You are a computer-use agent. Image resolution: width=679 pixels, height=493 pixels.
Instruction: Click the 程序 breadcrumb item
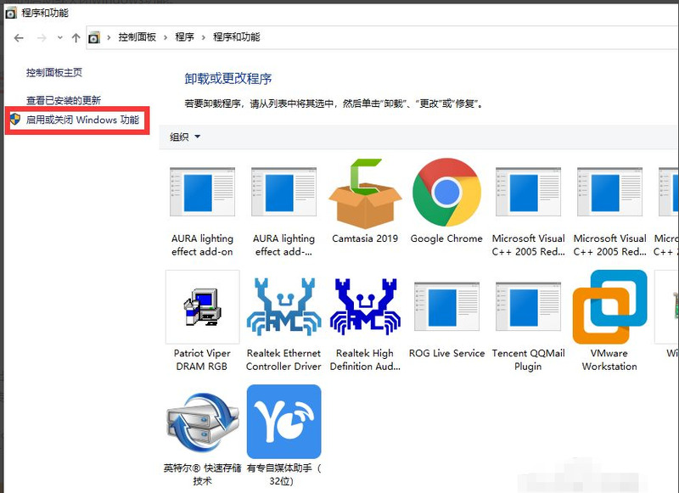tap(185, 37)
